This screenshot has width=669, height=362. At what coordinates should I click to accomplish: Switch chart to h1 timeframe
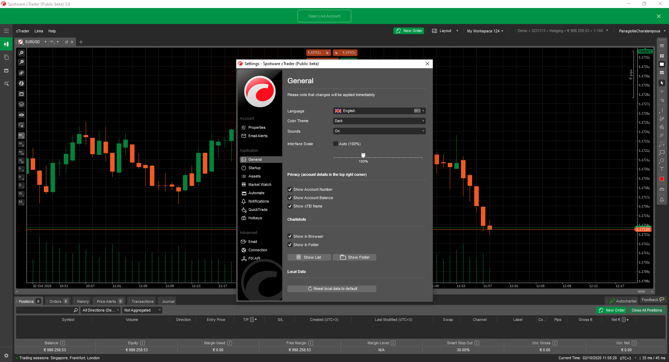(21, 169)
